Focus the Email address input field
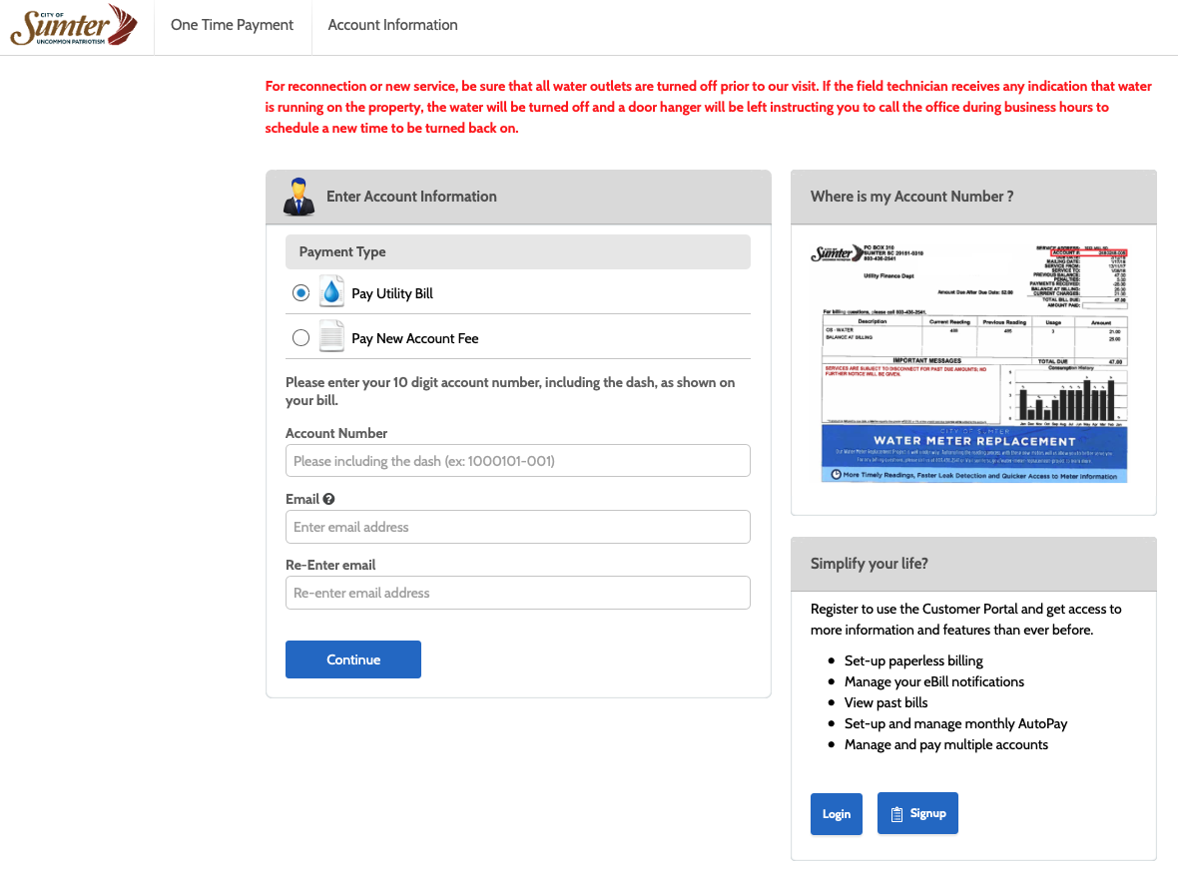Screen dimensions: 1178x870 point(518,527)
